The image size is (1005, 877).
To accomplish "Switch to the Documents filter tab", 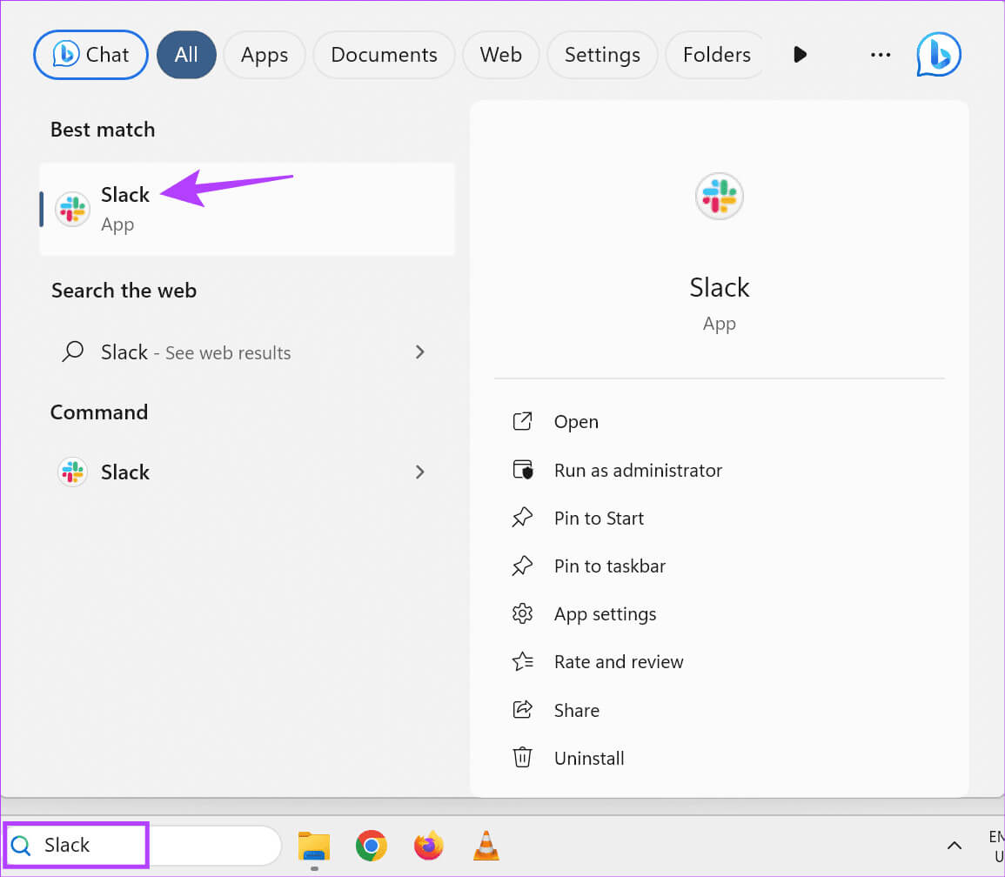I will (x=384, y=55).
